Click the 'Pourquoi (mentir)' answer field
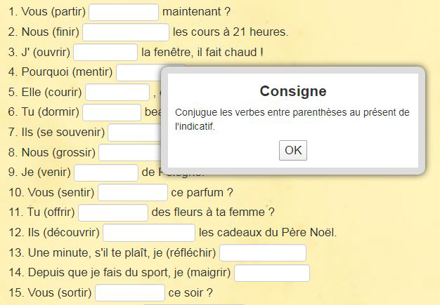 pos(138,72)
